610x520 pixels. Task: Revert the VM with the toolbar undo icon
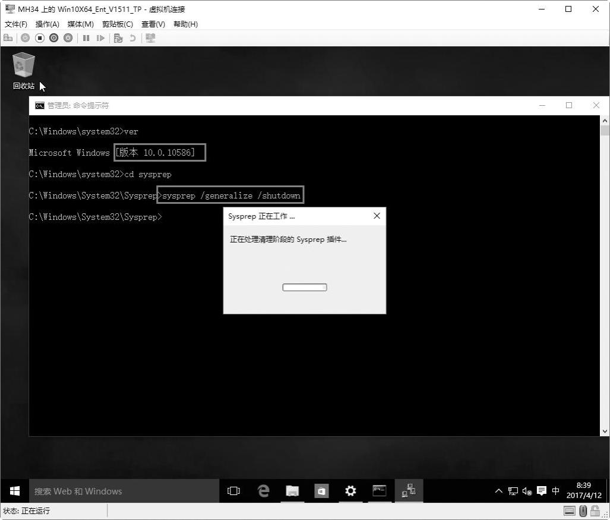pos(132,38)
